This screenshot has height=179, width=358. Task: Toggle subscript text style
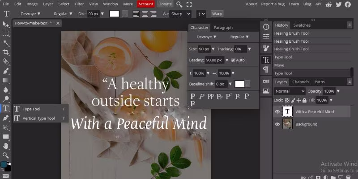point(238,96)
